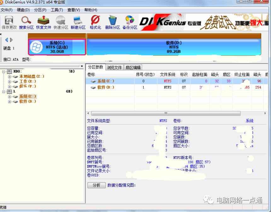Open the 分区(P) menu
This screenshot has width=271, height=212.
pos(40,10)
